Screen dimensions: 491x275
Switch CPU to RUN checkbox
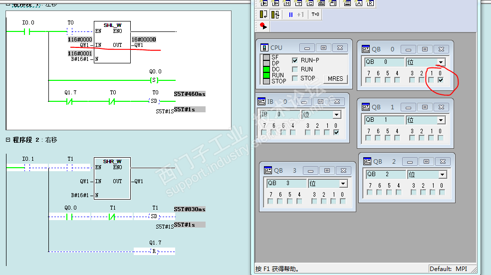295,69
